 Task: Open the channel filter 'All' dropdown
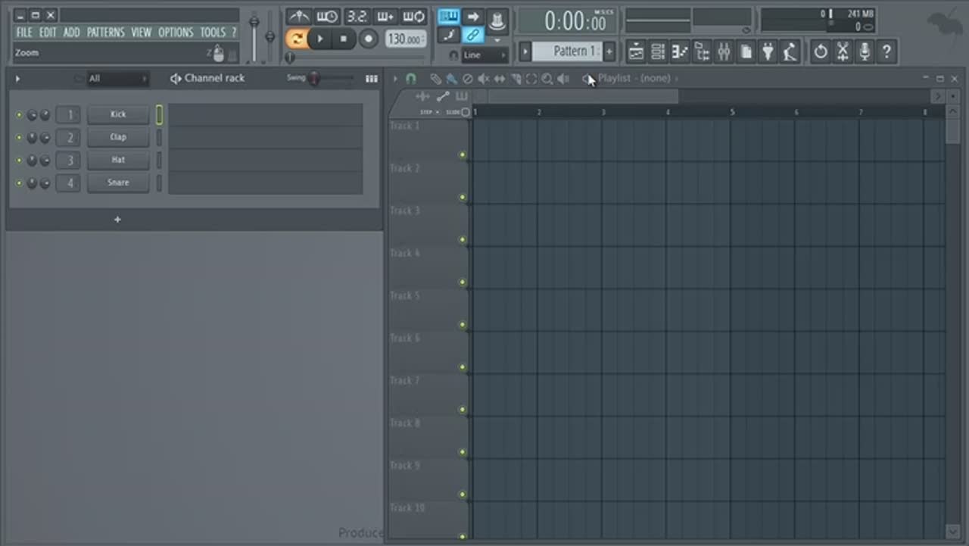coord(117,79)
